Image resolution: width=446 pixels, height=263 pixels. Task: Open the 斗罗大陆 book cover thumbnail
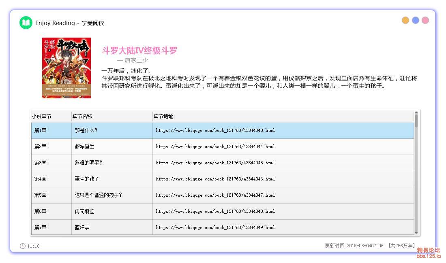(x=66, y=68)
